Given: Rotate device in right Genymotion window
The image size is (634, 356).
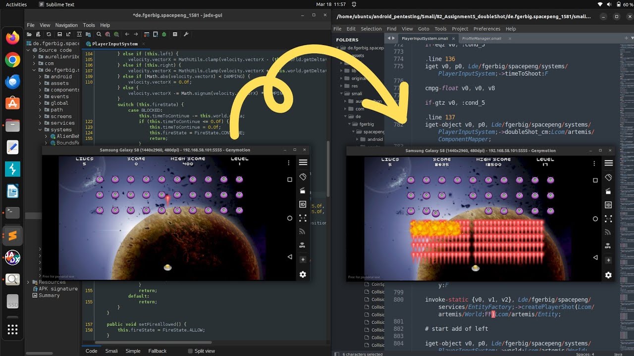Looking at the screenshot, I should [609, 177].
